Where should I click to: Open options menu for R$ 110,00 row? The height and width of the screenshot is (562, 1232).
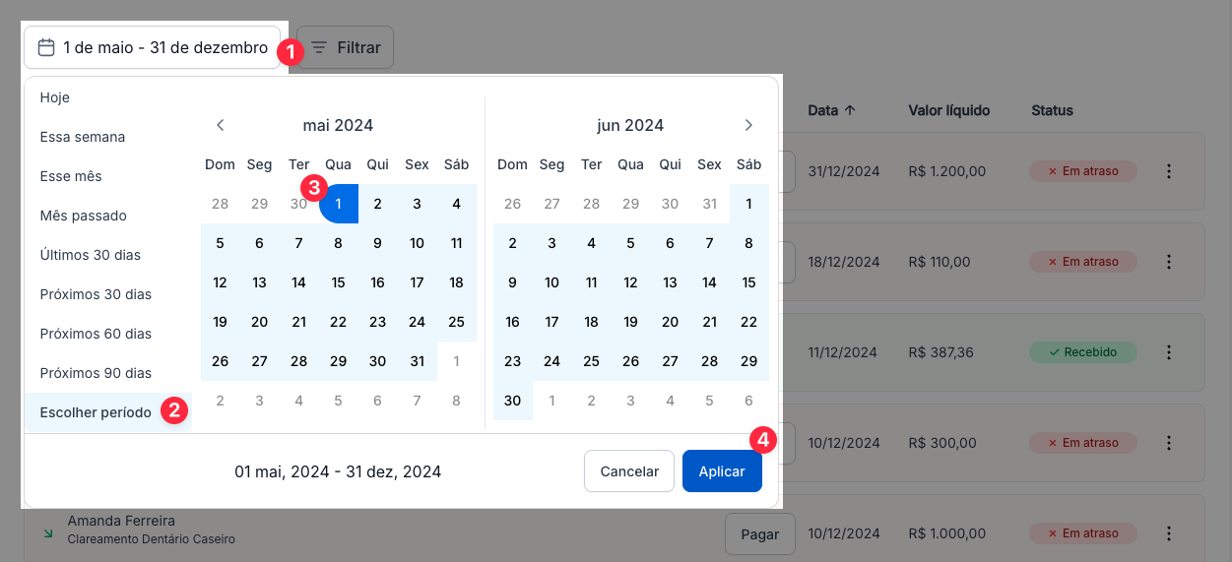pos(1169,262)
